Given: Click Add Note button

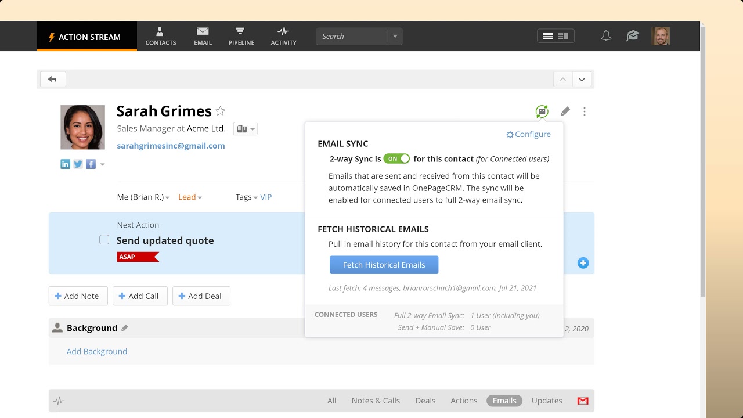Looking at the screenshot, I should (x=78, y=296).
